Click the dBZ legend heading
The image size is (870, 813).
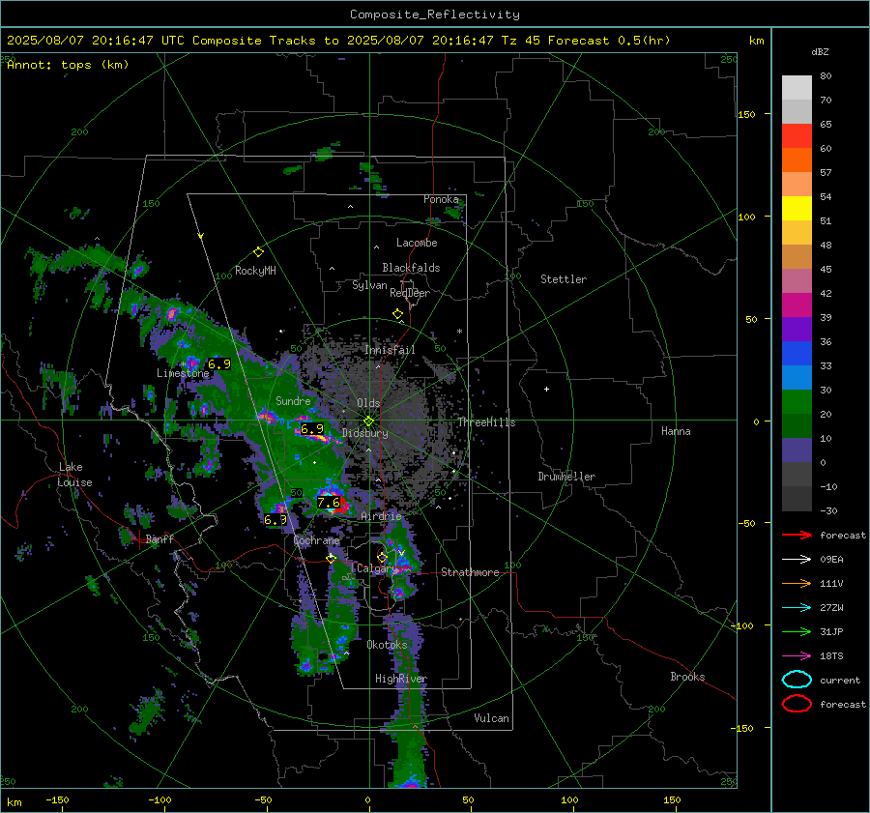click(820, 51)
